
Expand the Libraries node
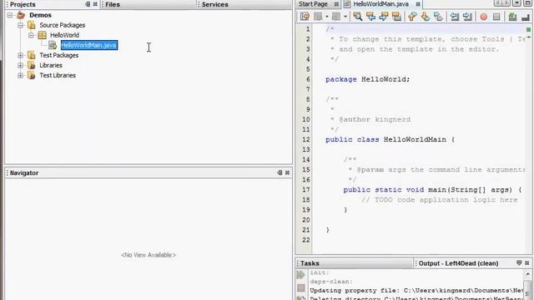[x=20, y=65]
